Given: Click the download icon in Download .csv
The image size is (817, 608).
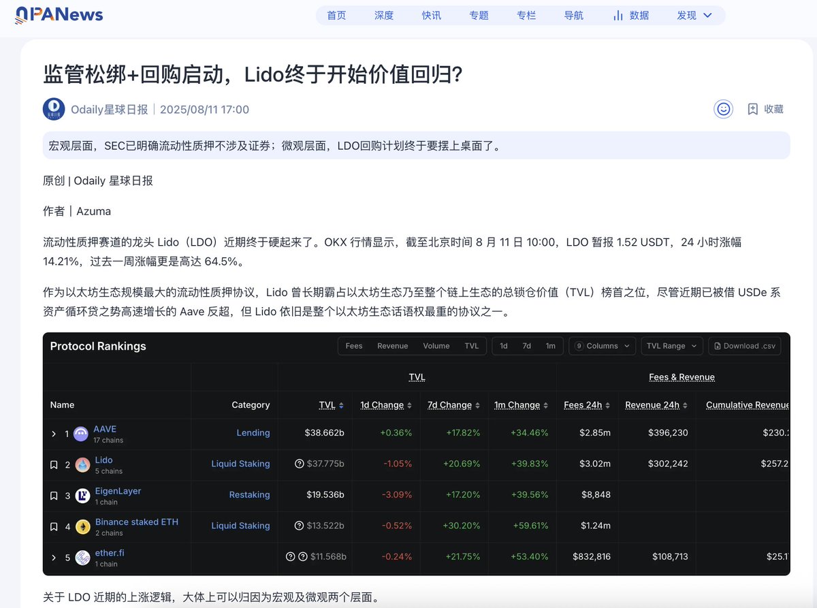Looking at the screenshot, I should [x=718, y=346].
